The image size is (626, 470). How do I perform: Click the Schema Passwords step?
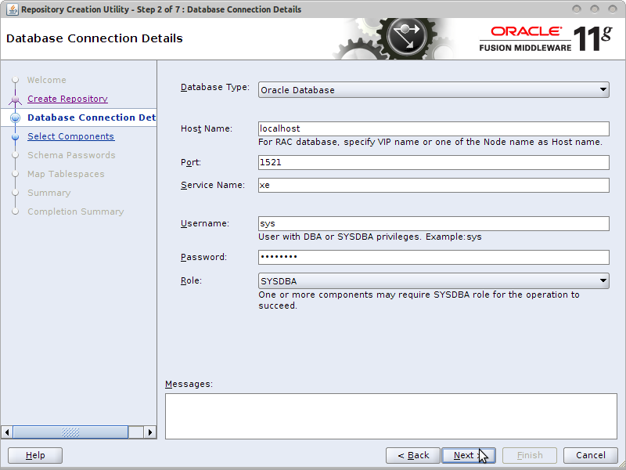coord(71,155)
